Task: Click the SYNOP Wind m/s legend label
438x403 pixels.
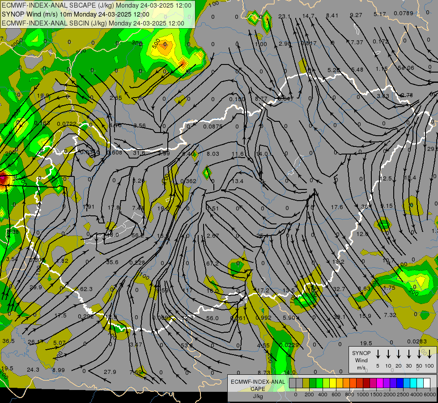Action: tap(361, 360)
